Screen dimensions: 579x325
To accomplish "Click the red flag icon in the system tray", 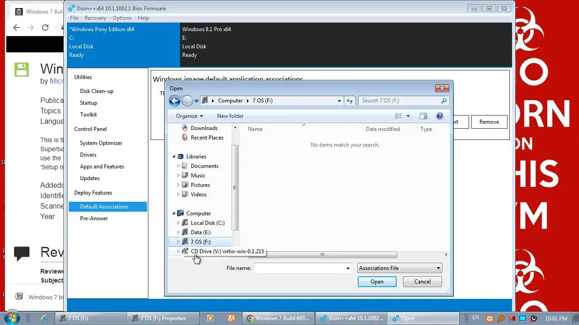I will tap(512, 318).
